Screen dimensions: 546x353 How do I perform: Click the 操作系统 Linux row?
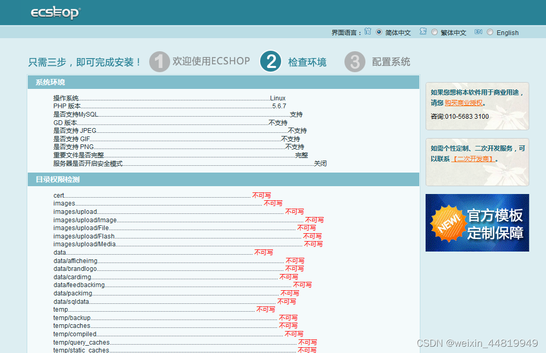(169, 98)
